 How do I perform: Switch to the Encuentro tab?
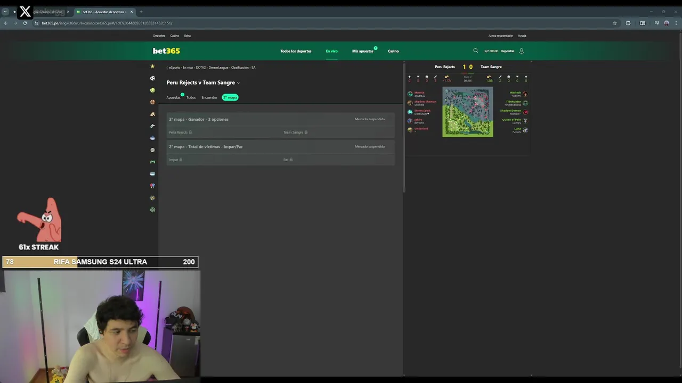[x=209, y=97]
